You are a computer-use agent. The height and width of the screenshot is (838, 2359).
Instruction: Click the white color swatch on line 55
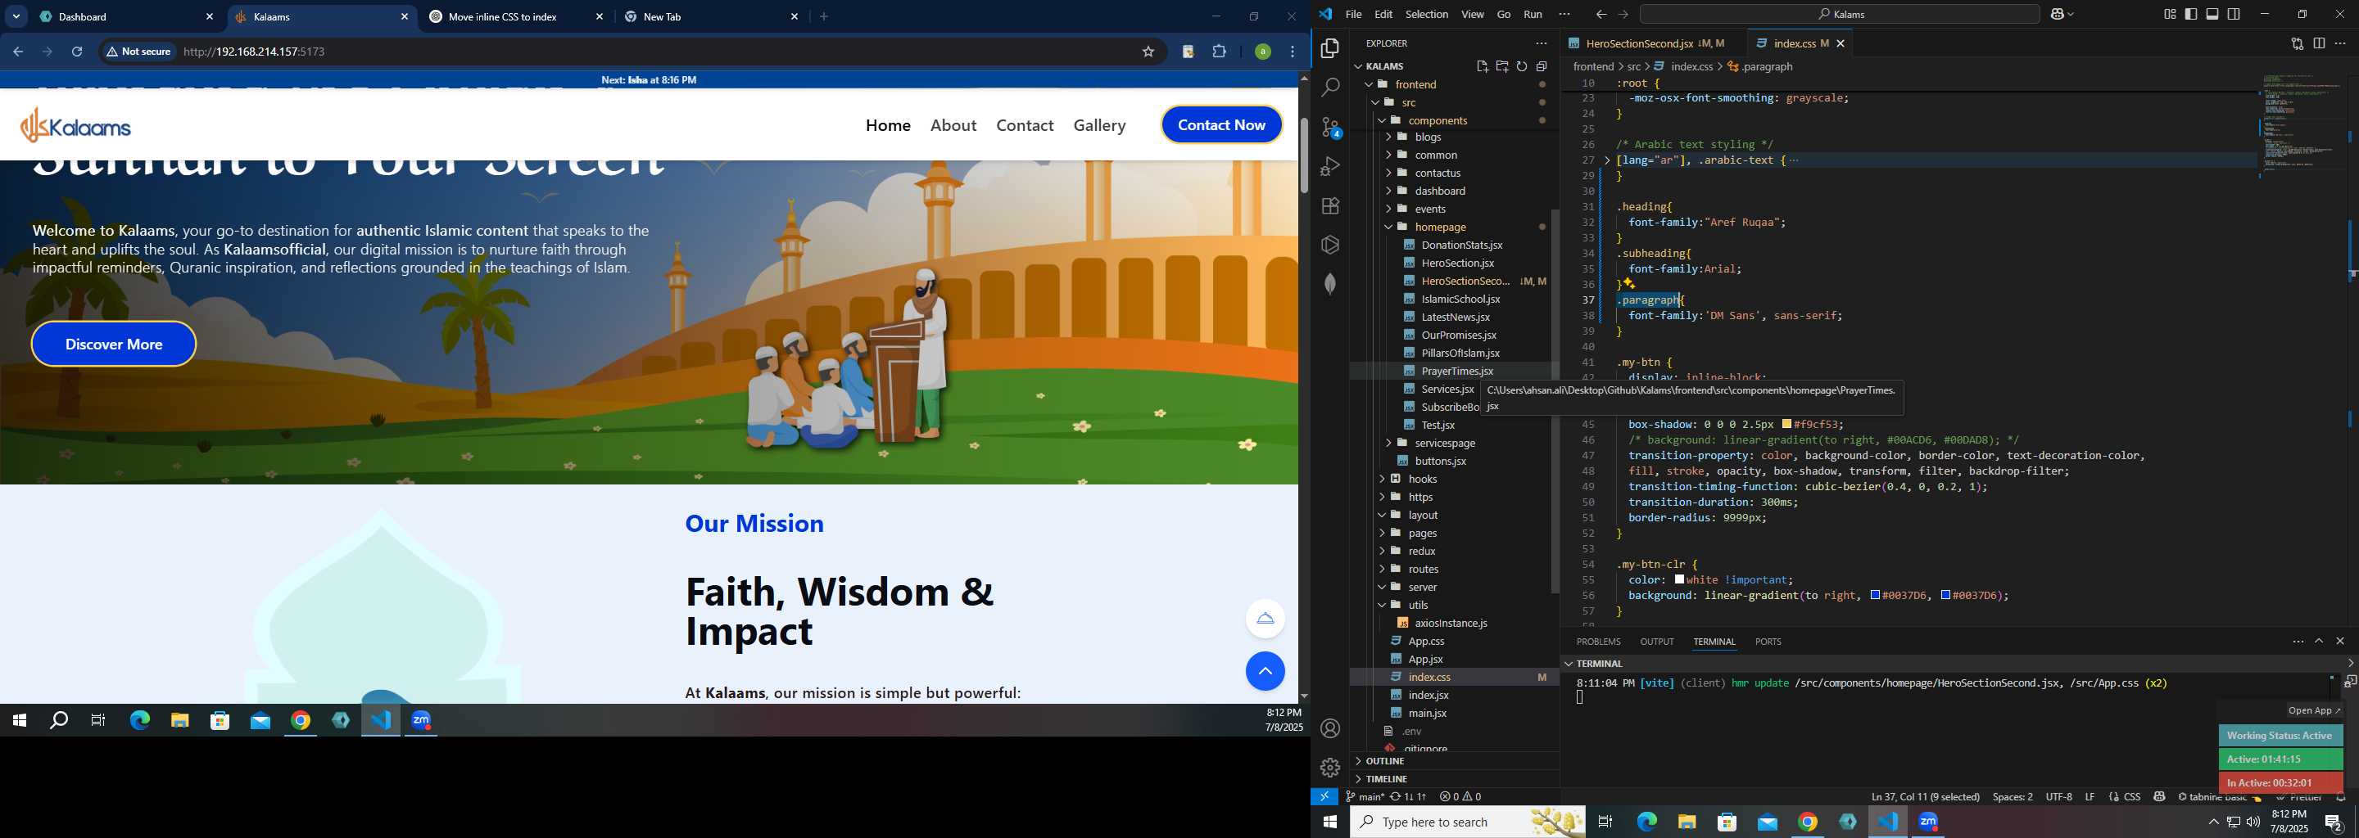click(1679, 580)
